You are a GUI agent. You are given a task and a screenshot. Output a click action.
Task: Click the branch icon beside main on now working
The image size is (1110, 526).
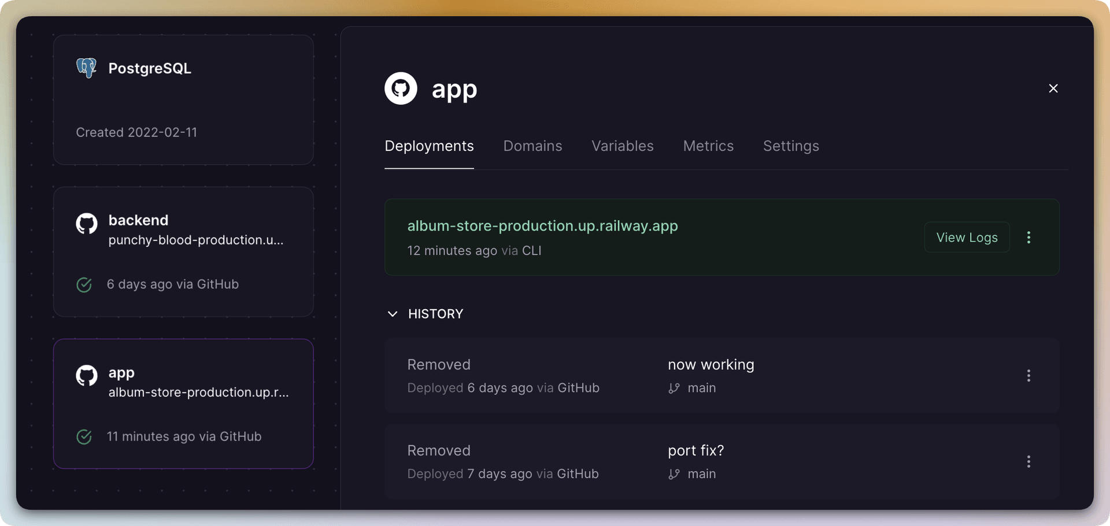674,388
